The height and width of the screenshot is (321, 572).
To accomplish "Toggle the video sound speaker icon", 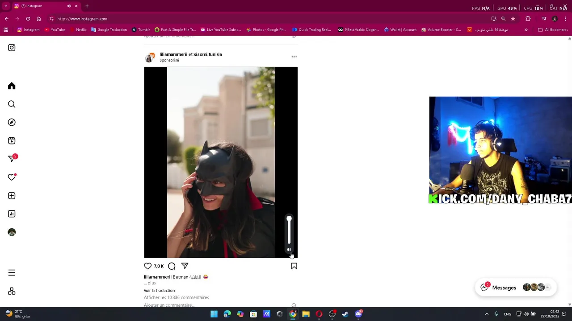I will pyautogui.click(x=289, y=250).
